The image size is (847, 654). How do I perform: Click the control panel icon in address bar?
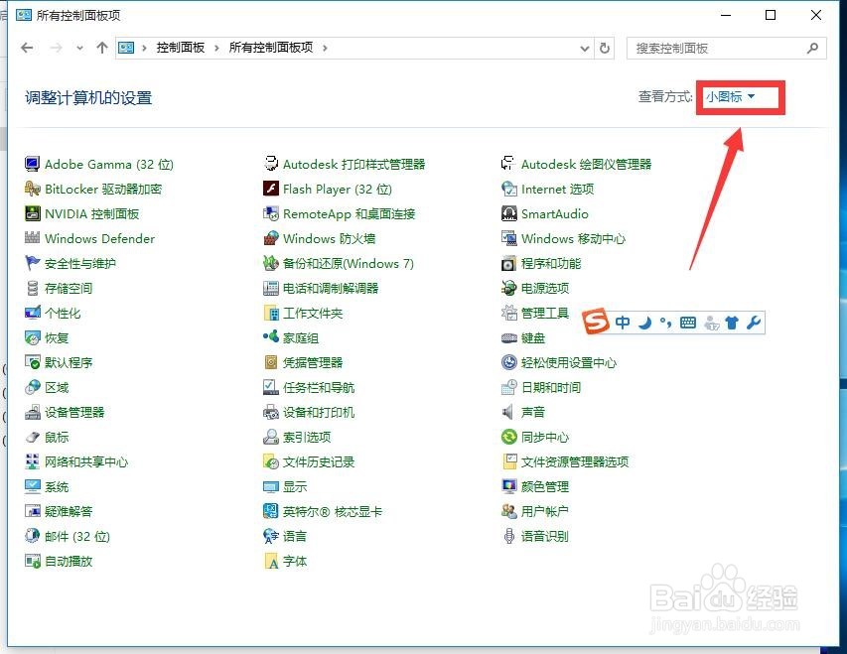pyautogui.click(x=126, y=48)
